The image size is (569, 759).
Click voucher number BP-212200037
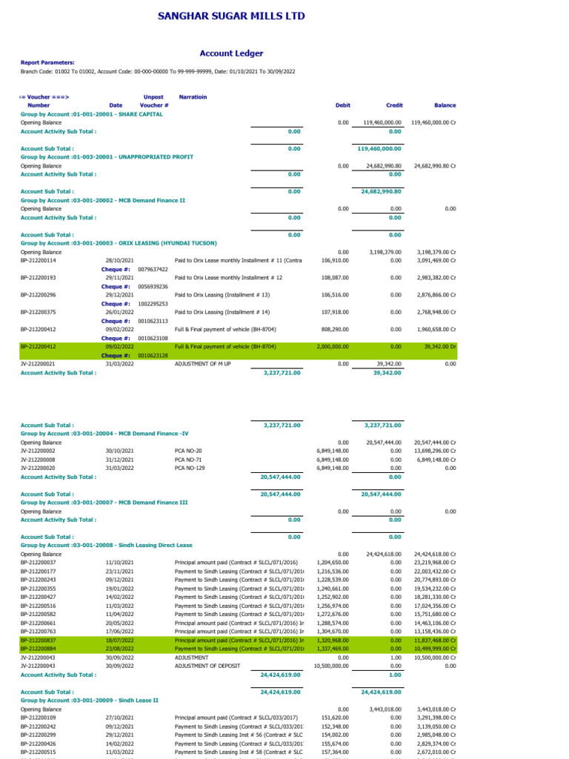click(39, 563)
